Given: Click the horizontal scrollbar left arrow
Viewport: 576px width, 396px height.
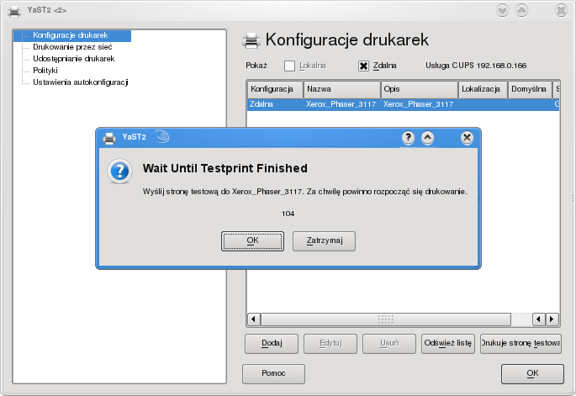Looking at the screenshot, I should (x=253, y=319).
